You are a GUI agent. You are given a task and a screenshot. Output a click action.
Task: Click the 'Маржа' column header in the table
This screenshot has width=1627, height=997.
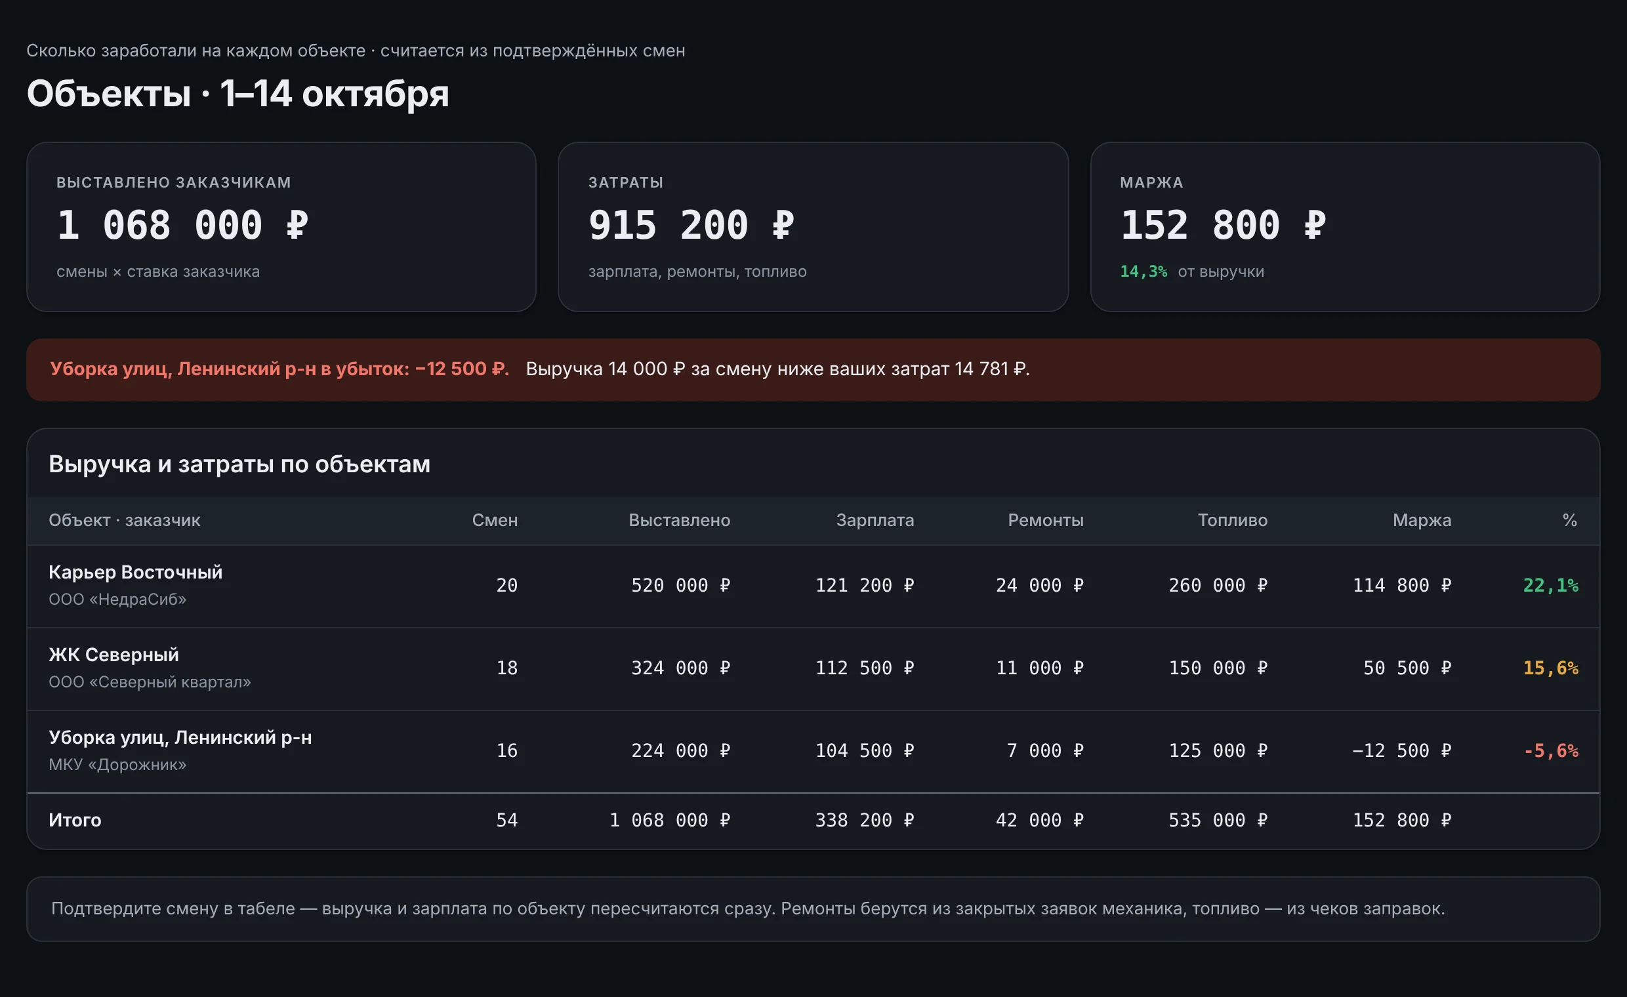tap(1422, 520)
